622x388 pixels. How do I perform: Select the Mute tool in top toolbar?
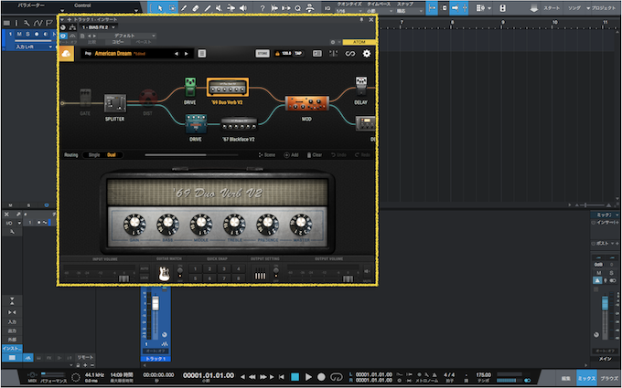(x=219, y=8)
